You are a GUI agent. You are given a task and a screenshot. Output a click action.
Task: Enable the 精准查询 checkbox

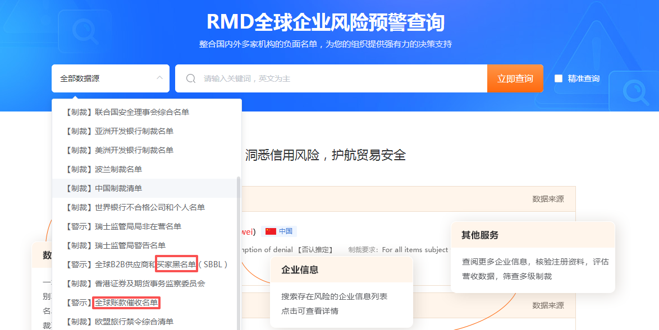click(x=559, y=78)
